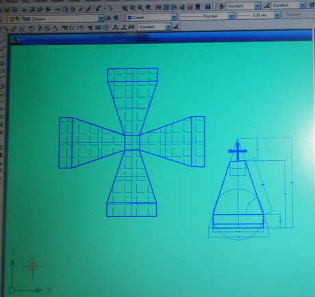Open the 0.20 мм lineweight dropdown

(277, 15)
